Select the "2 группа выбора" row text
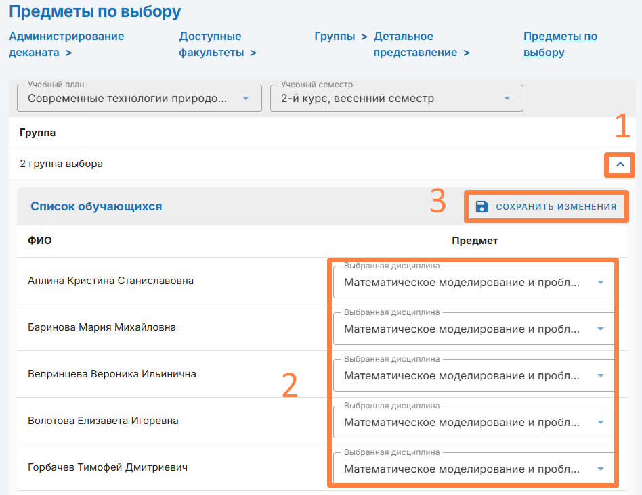642x495 pixels. pos(62,164)
